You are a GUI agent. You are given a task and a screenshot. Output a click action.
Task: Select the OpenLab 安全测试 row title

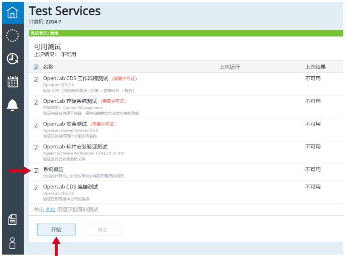coord(65,124)
